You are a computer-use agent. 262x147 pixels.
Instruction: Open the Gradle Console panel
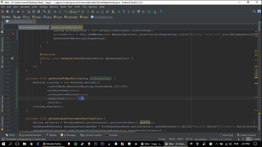coord(246,135)
